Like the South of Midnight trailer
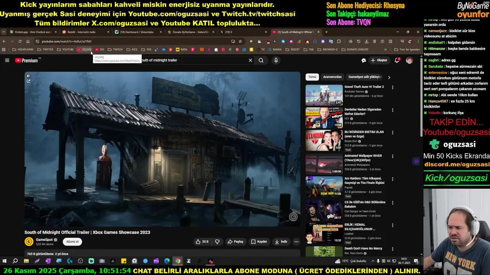The height and width of the screenshot is (275, 490). (202, 242)
